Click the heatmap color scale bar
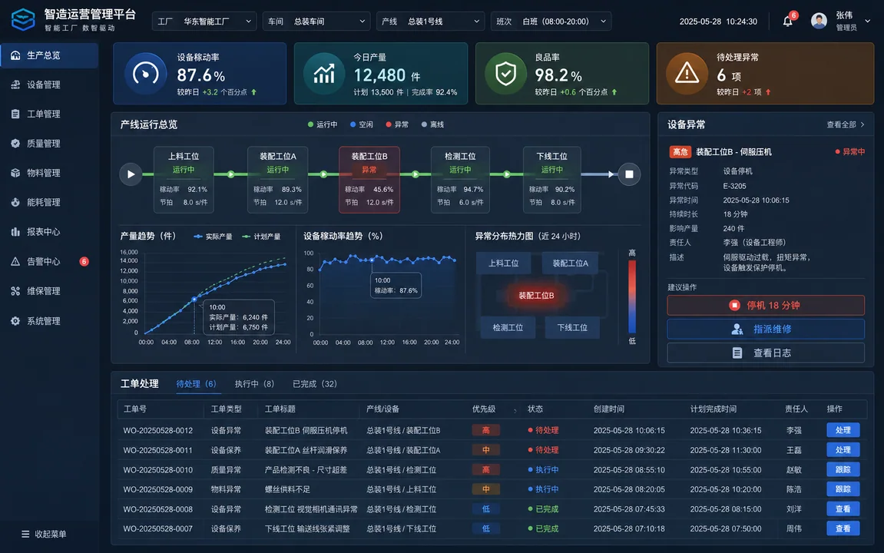Viewport: 884px width, 553px height. tap(632, 296)
